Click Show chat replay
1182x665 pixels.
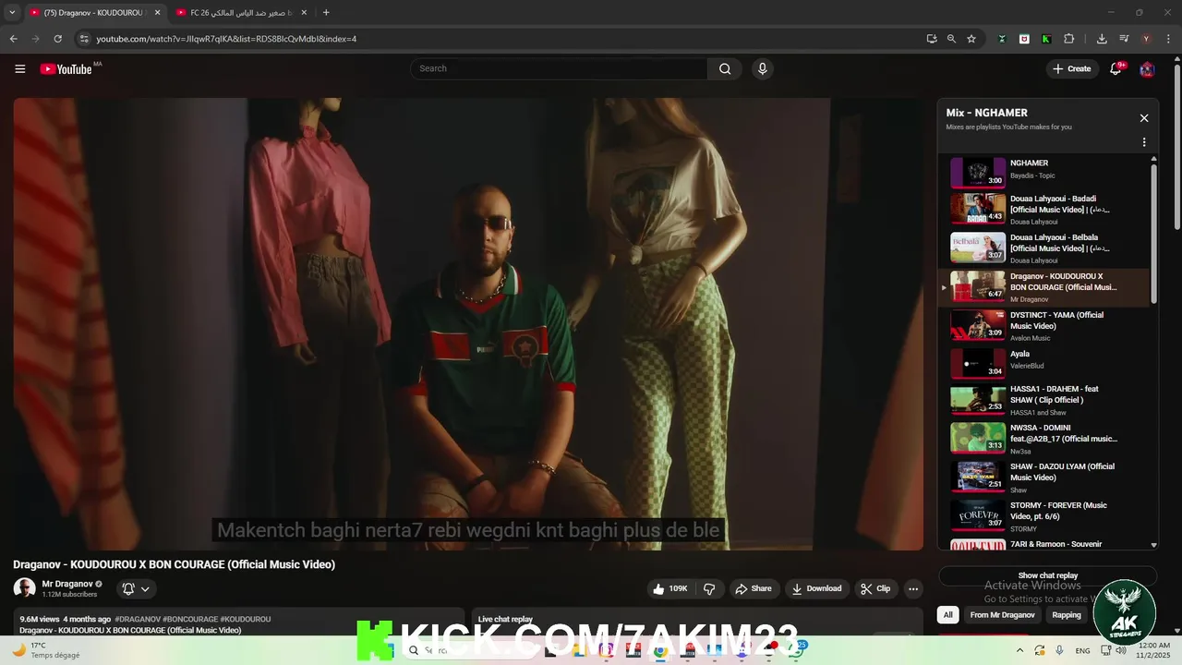(x=1047, y=575)
